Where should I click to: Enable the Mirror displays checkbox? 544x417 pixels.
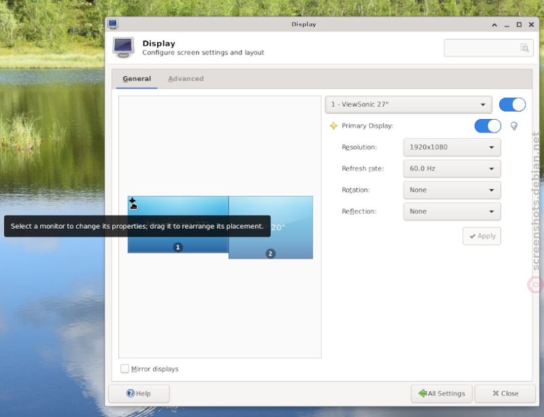[x=124, y=369]
